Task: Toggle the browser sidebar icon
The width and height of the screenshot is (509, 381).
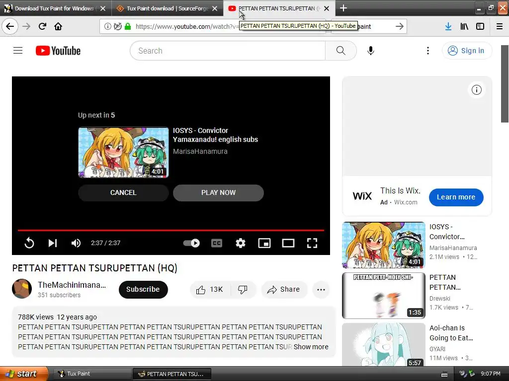Action: tap(480, 26)
